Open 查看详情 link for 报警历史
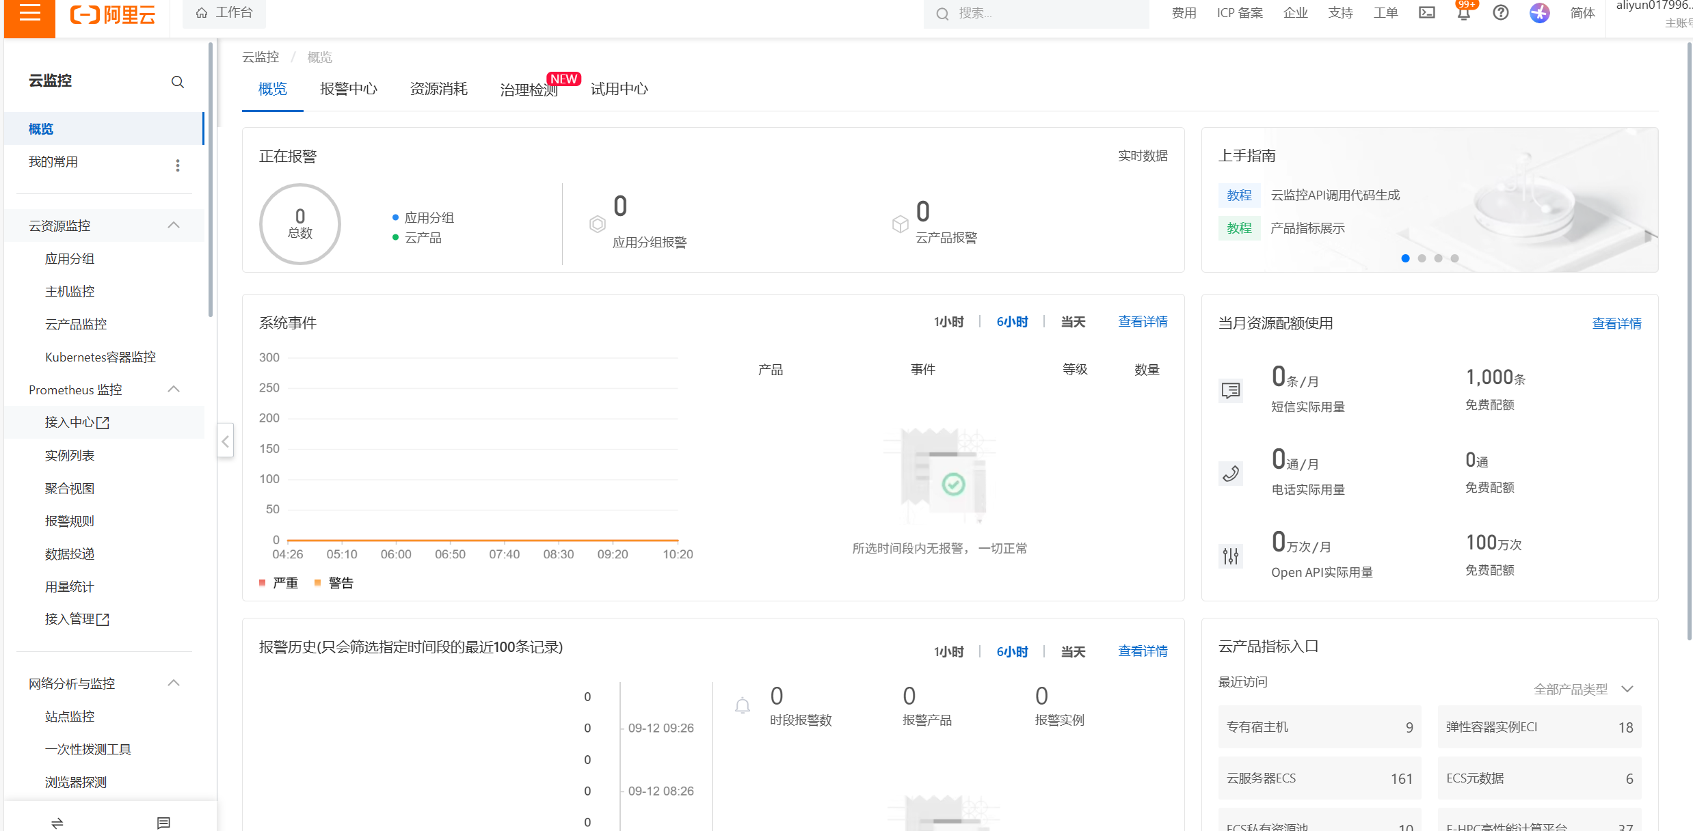This screenshot has width=1693, height=831. pos(1143,651)
